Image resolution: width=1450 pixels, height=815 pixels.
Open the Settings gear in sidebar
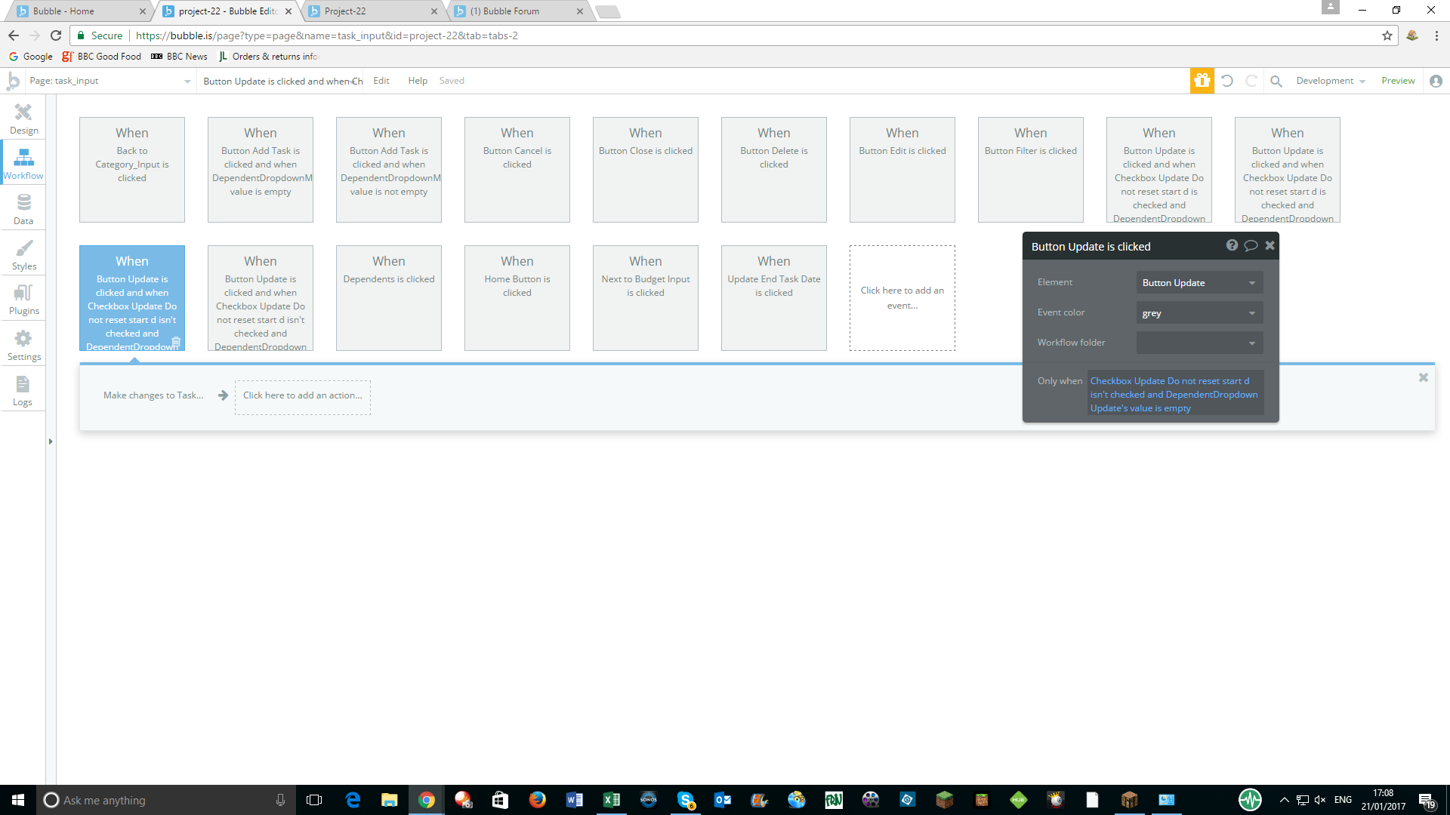pyautogui.click(x=23, y=345)
